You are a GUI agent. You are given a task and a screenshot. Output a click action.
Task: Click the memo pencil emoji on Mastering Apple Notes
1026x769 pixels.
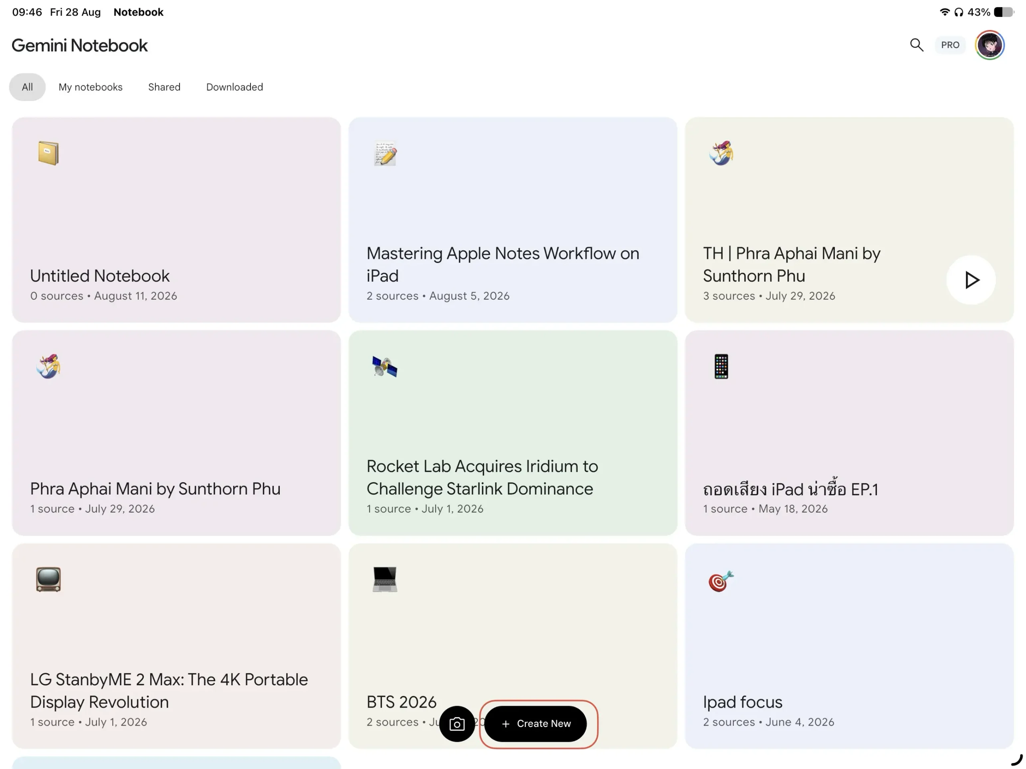coord(385,153)
